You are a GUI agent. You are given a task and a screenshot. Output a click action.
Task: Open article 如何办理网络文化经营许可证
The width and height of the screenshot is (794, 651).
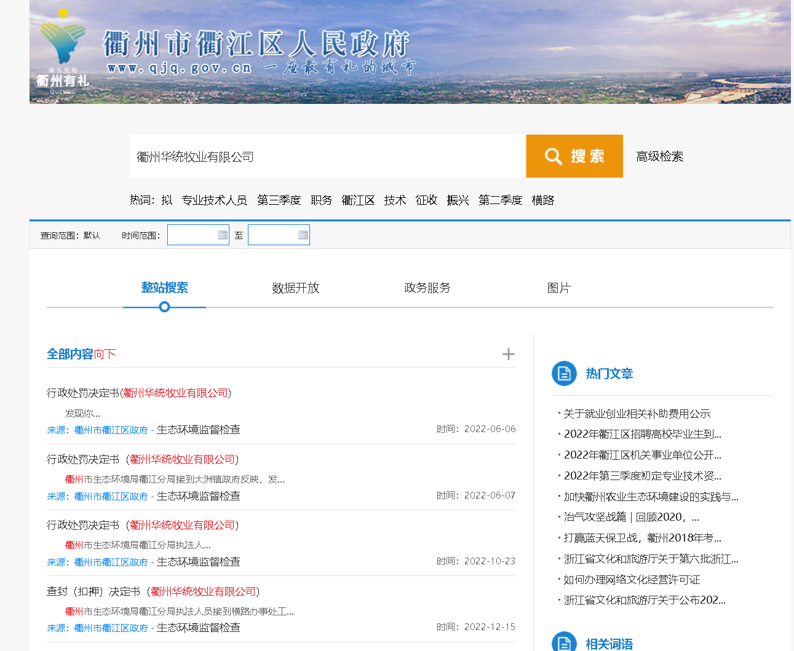point(632,580)
